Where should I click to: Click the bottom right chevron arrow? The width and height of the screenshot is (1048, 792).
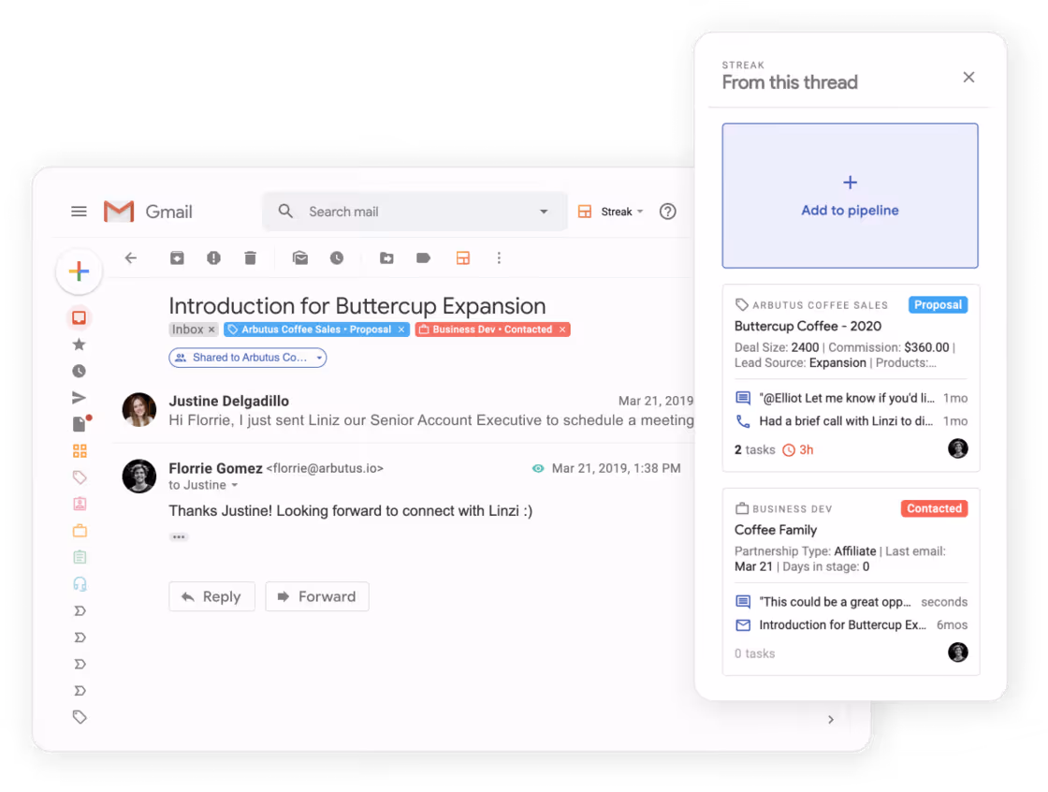click(x=831, y=720)
